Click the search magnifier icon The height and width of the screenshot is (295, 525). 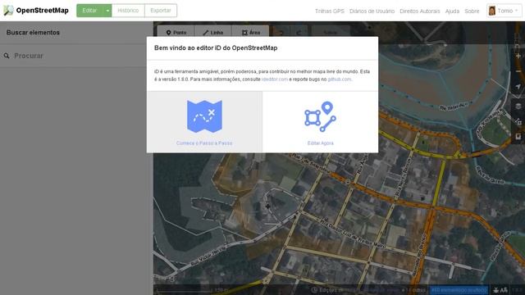(x=7, y=56)
